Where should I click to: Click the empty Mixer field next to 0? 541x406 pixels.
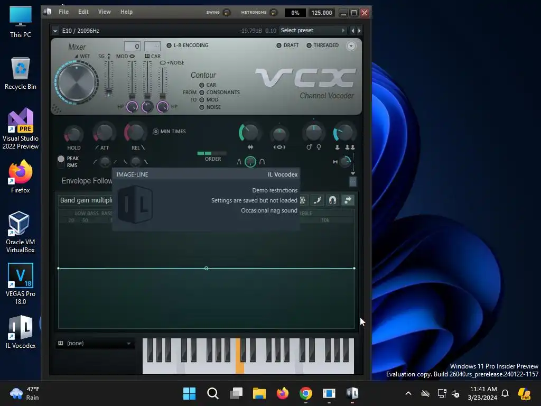tap(152, 46)
